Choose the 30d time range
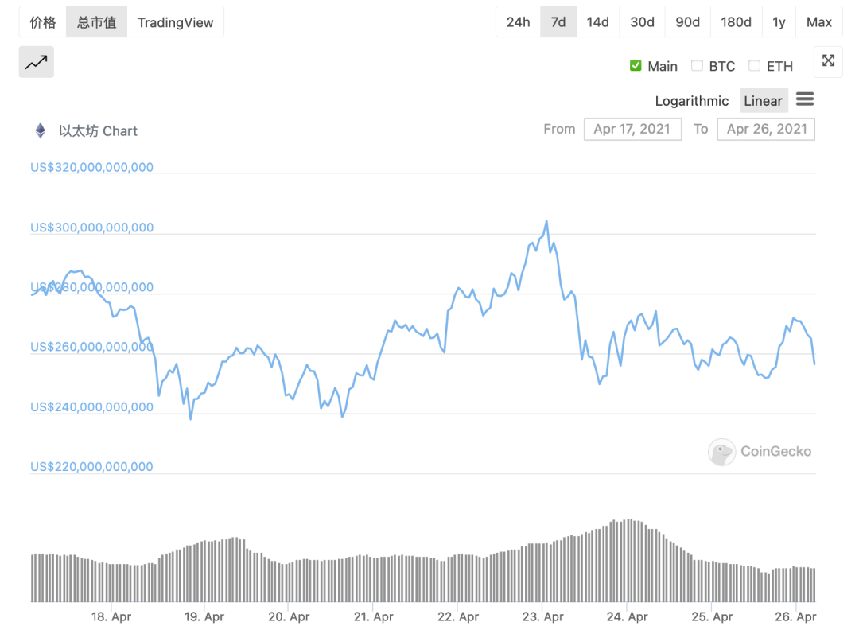The height and width of the screenshot is (634, 859). pos(642,22)
